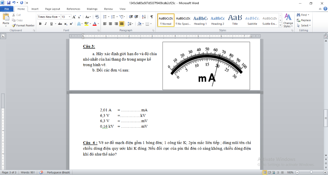This screenshot has width=328, height=175.
Task: Apply the No Spacing style
Action: click(183, 20)
